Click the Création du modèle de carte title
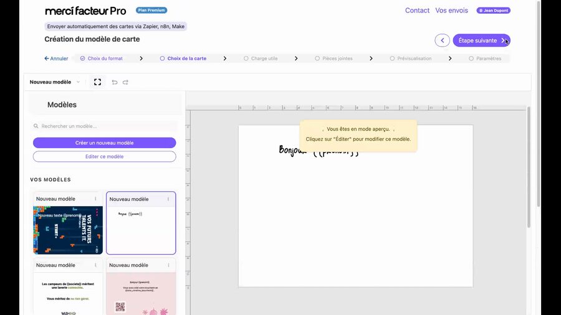This screenshot has width=561, height=315. click(92, 39)
